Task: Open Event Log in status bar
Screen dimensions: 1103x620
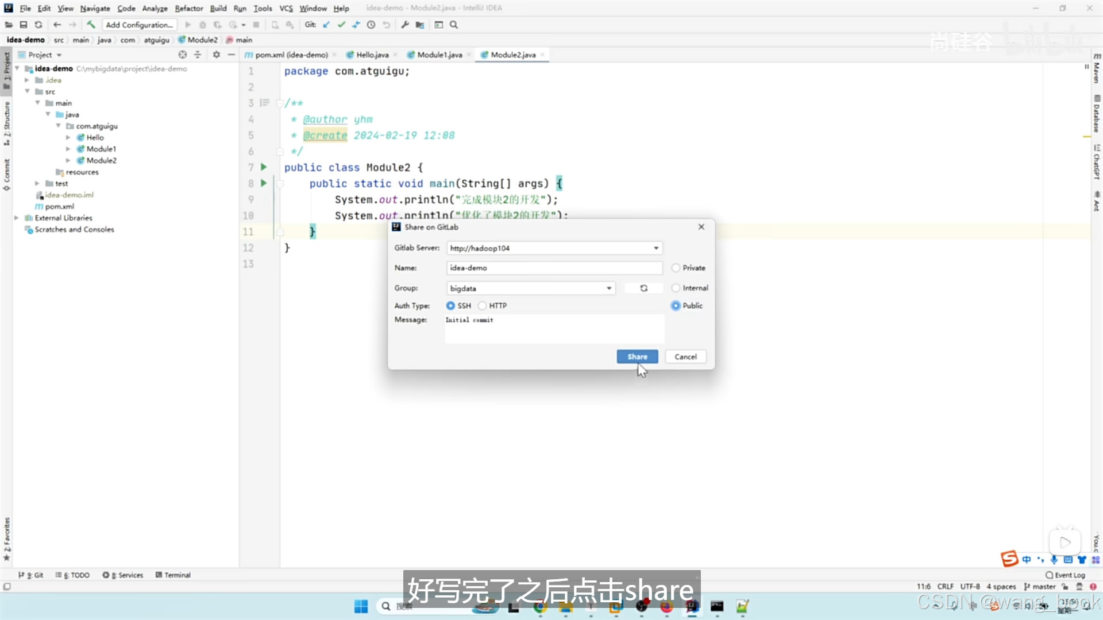Action: click(1066, 575)
